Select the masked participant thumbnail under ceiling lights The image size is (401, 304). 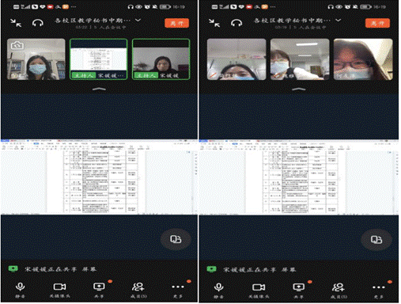point(300,59)
